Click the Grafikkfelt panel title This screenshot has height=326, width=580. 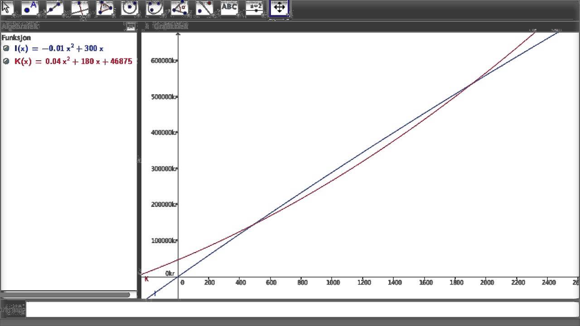[171, 26]
